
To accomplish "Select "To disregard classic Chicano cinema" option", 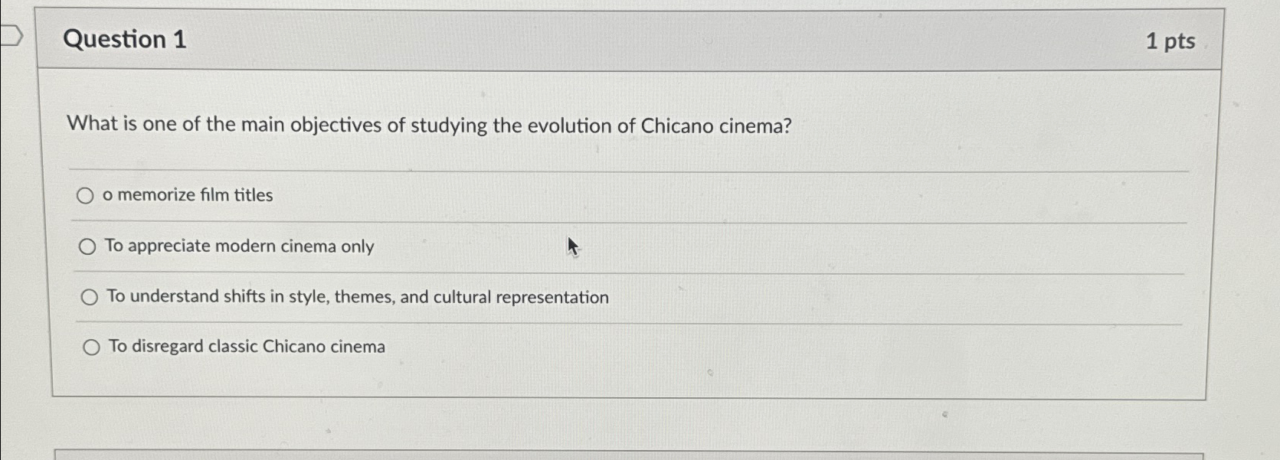I will point(246,346).
